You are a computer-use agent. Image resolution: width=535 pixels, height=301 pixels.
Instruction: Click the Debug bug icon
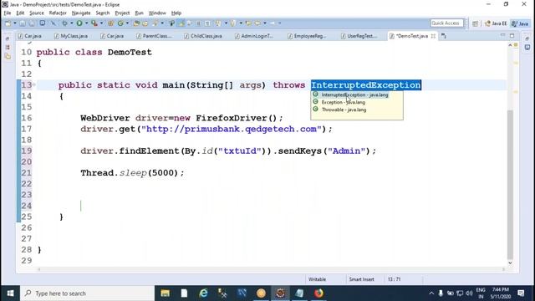[x=64, y=23]
